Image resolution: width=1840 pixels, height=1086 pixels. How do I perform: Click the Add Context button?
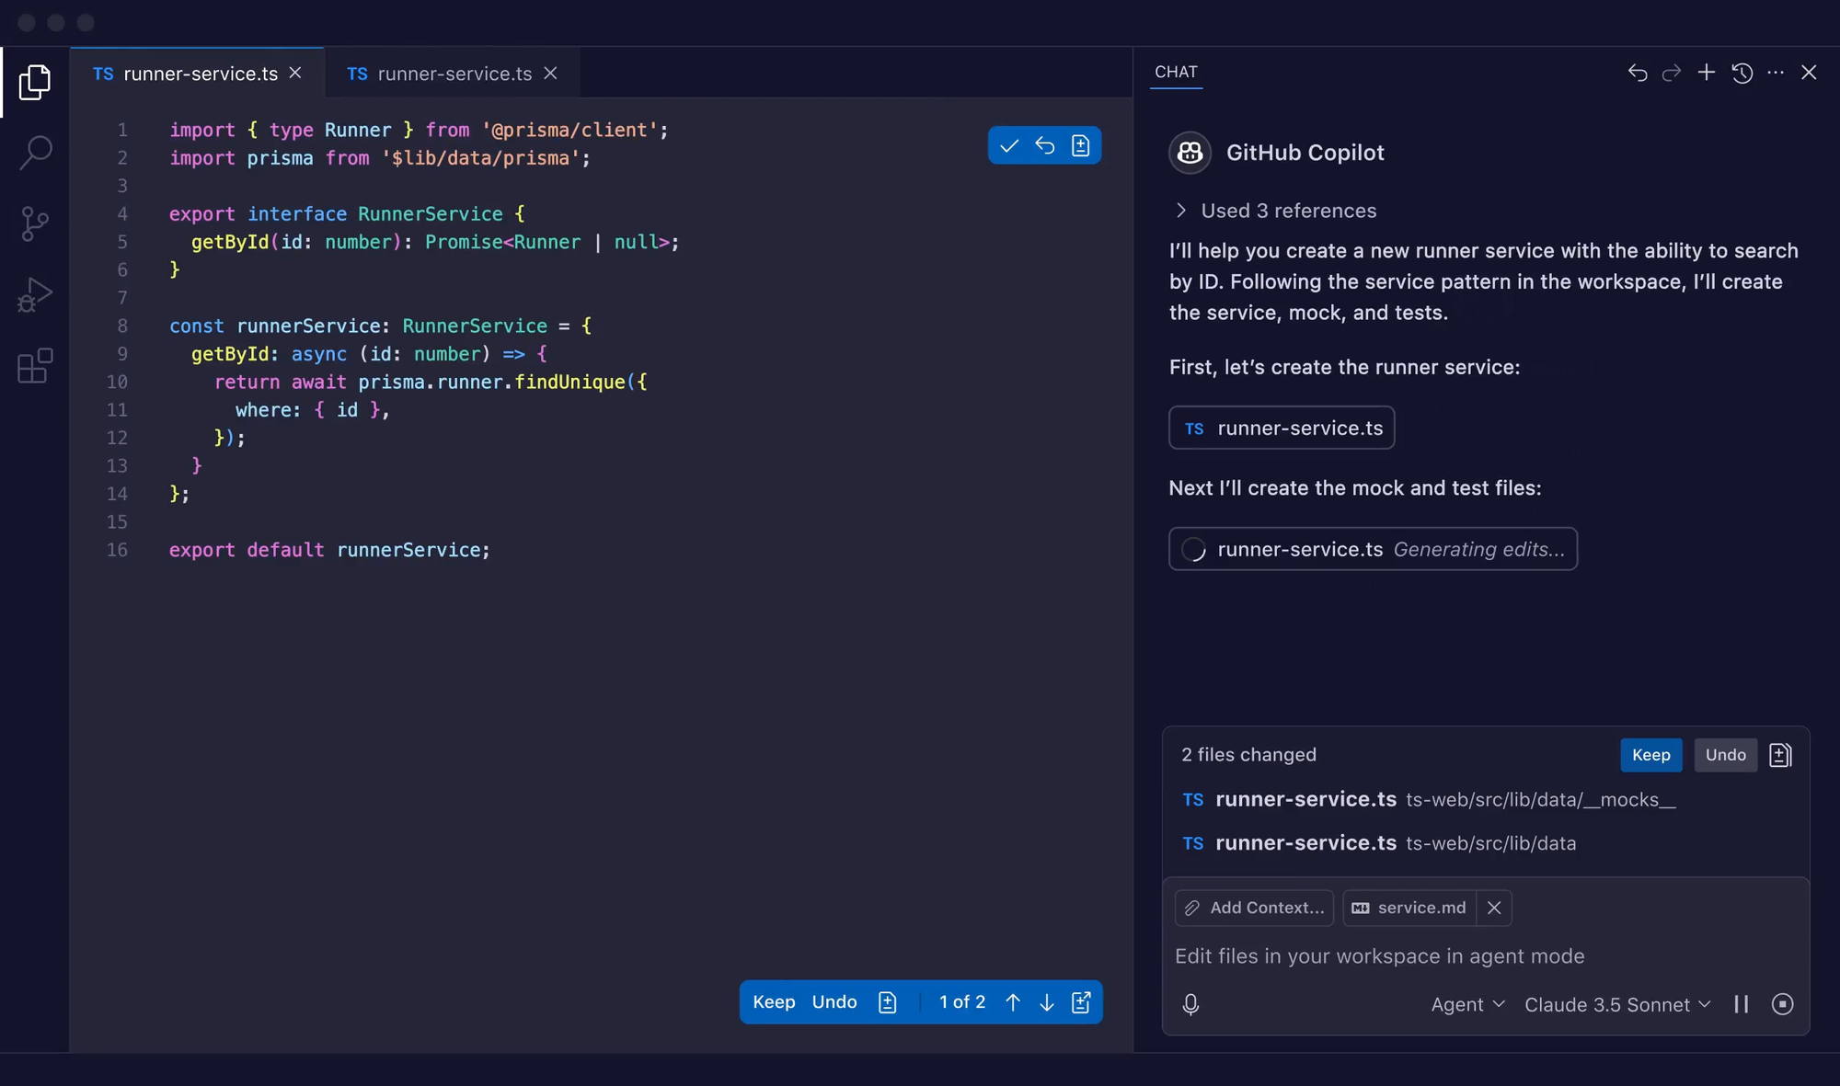tap(1253, 908)
